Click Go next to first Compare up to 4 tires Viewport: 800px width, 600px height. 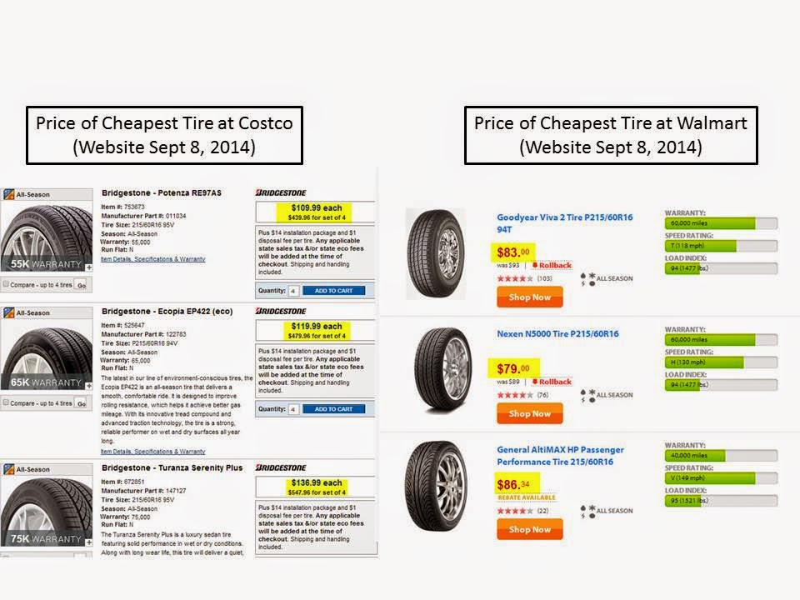(82, 285)
